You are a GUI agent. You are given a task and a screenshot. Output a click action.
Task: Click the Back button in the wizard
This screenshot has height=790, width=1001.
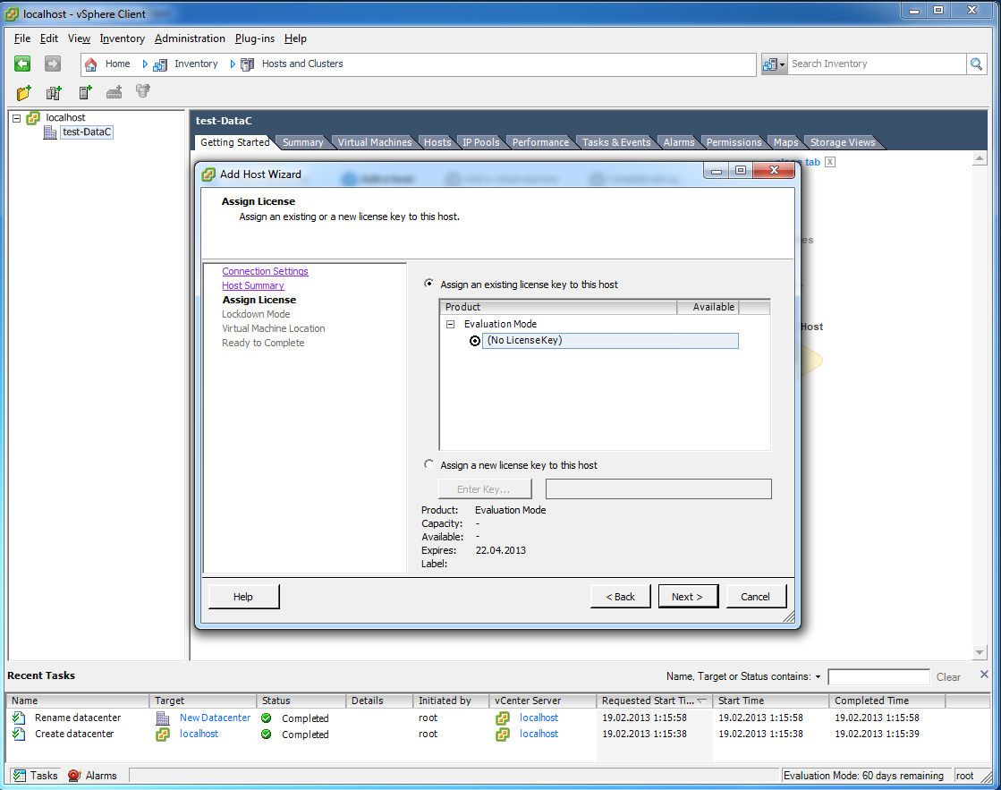[620, 597]
